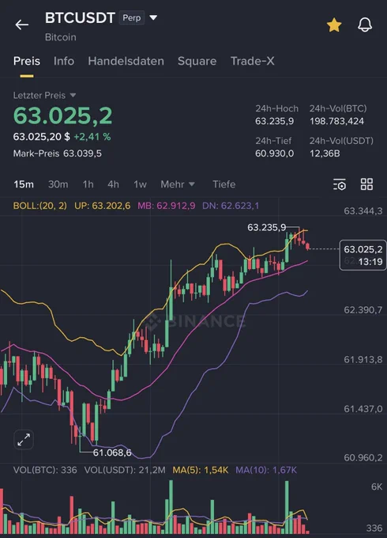Expand the BTCUSDT pair dropdown arrow
Viewport: 387px width, 538px height.
(153, 17)
